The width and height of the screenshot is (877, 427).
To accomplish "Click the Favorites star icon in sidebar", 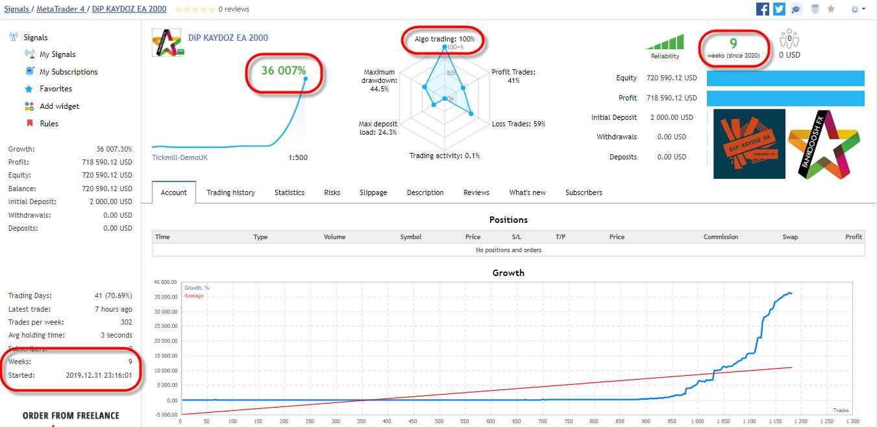I will coord(29,89).
